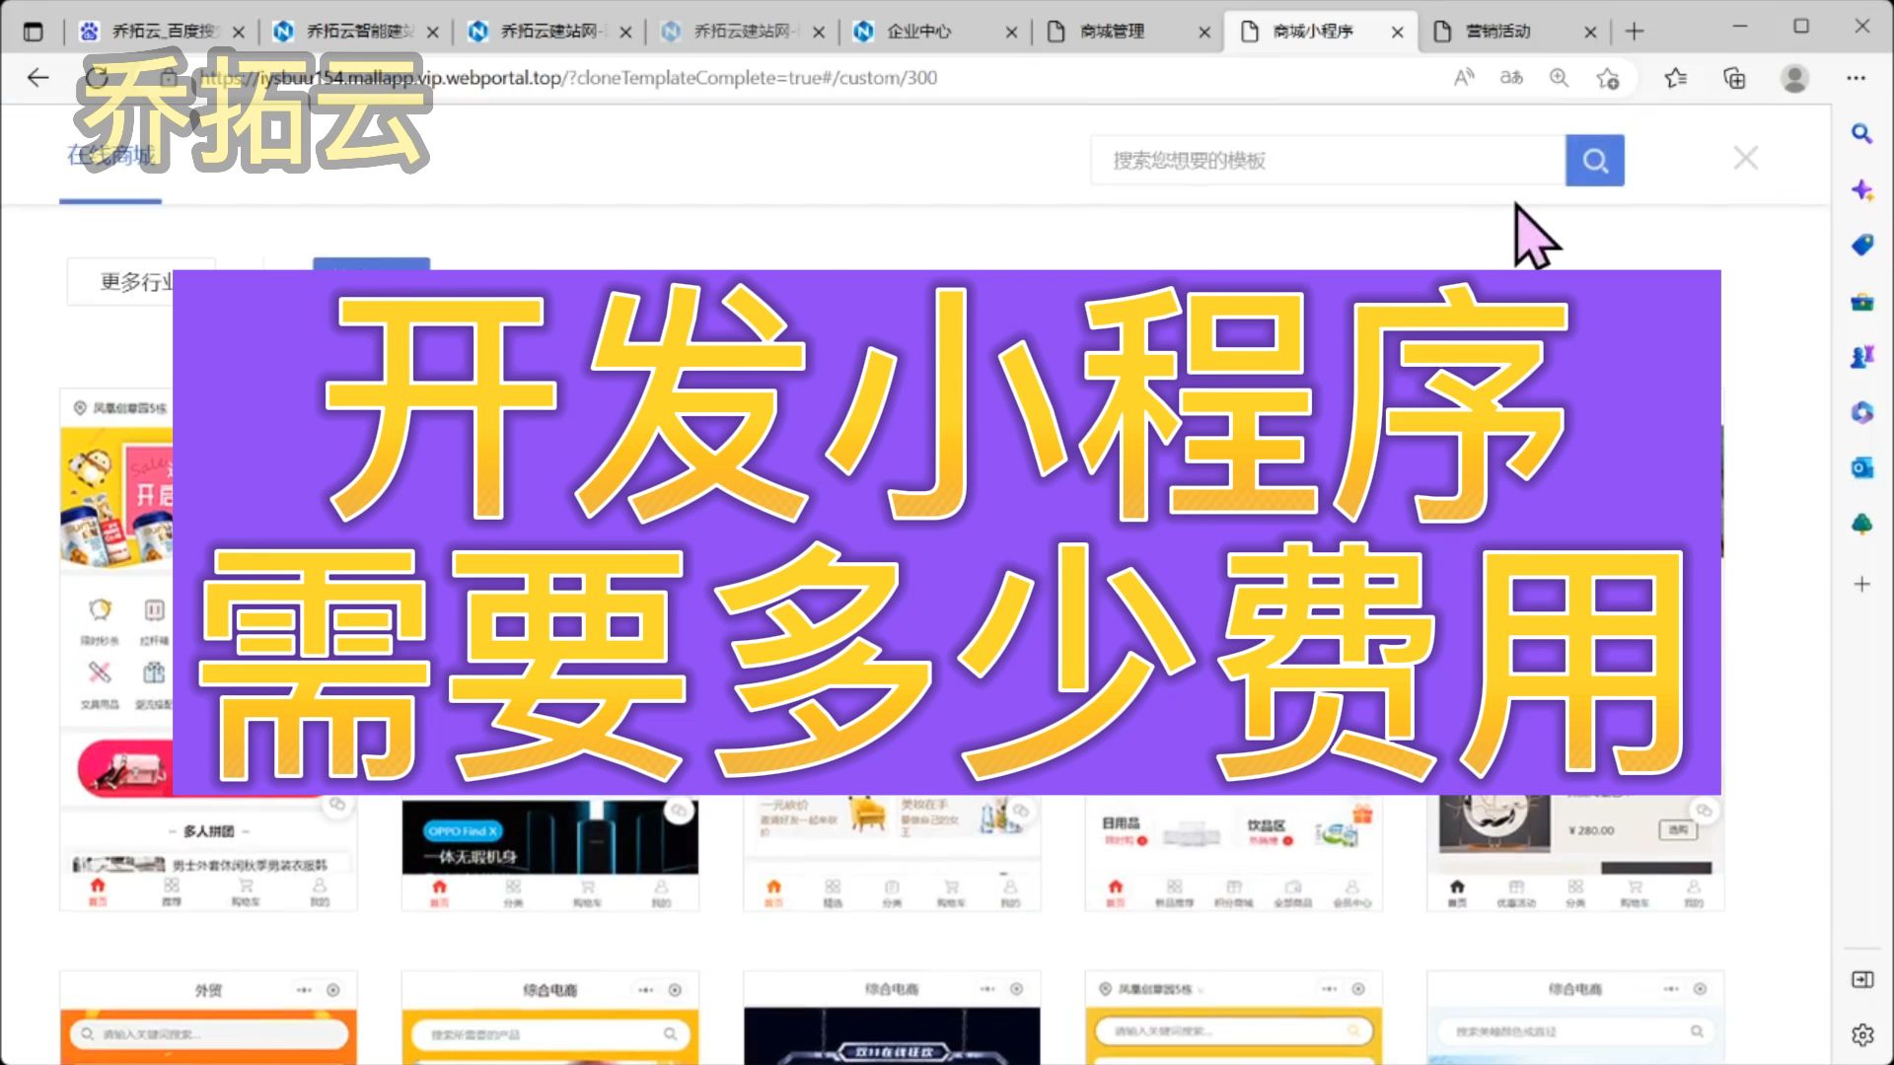This screenshot has width=1894, height=1065.
Task: Open the Copilot sparkle sidebar icon
Action: pyautogui.click(x=1861, y=189)
